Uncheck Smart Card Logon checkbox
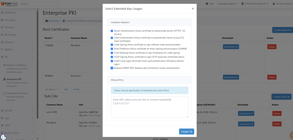The image size is (293, 140). tap(112, 61)
